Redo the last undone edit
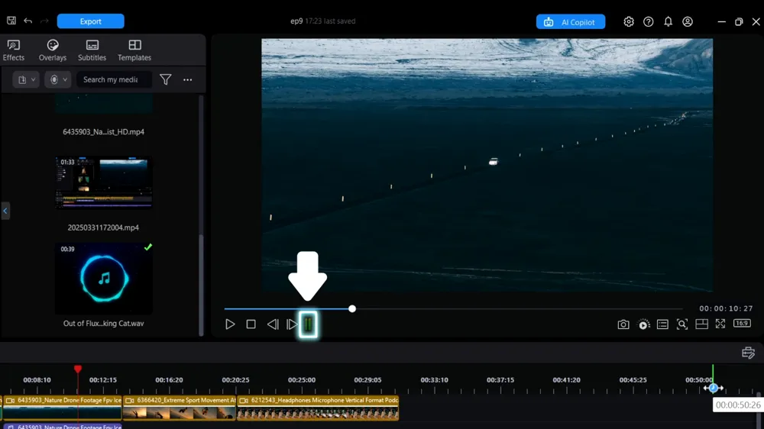Viewport: 764px width, 429px height. click(x=44, y=21)
